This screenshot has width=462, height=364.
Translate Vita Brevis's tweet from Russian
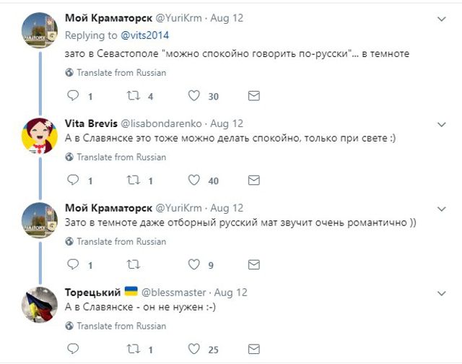[115, 157]
